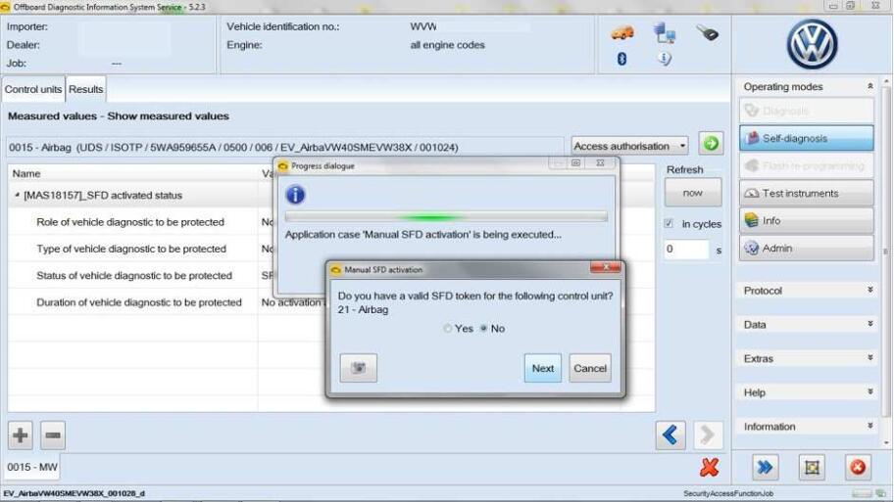Click the vehicle connection car icon
The image size is (894, 502).
tap(621, 32)
